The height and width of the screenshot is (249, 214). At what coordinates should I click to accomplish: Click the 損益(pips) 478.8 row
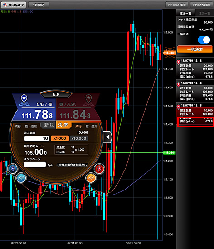click(196, 77)
